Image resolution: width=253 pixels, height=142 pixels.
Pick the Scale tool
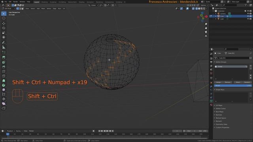click(x=4, y=33)
